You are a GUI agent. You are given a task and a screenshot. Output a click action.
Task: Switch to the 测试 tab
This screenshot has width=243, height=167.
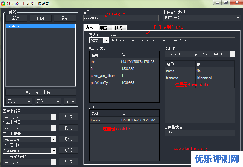click(120, 28)
